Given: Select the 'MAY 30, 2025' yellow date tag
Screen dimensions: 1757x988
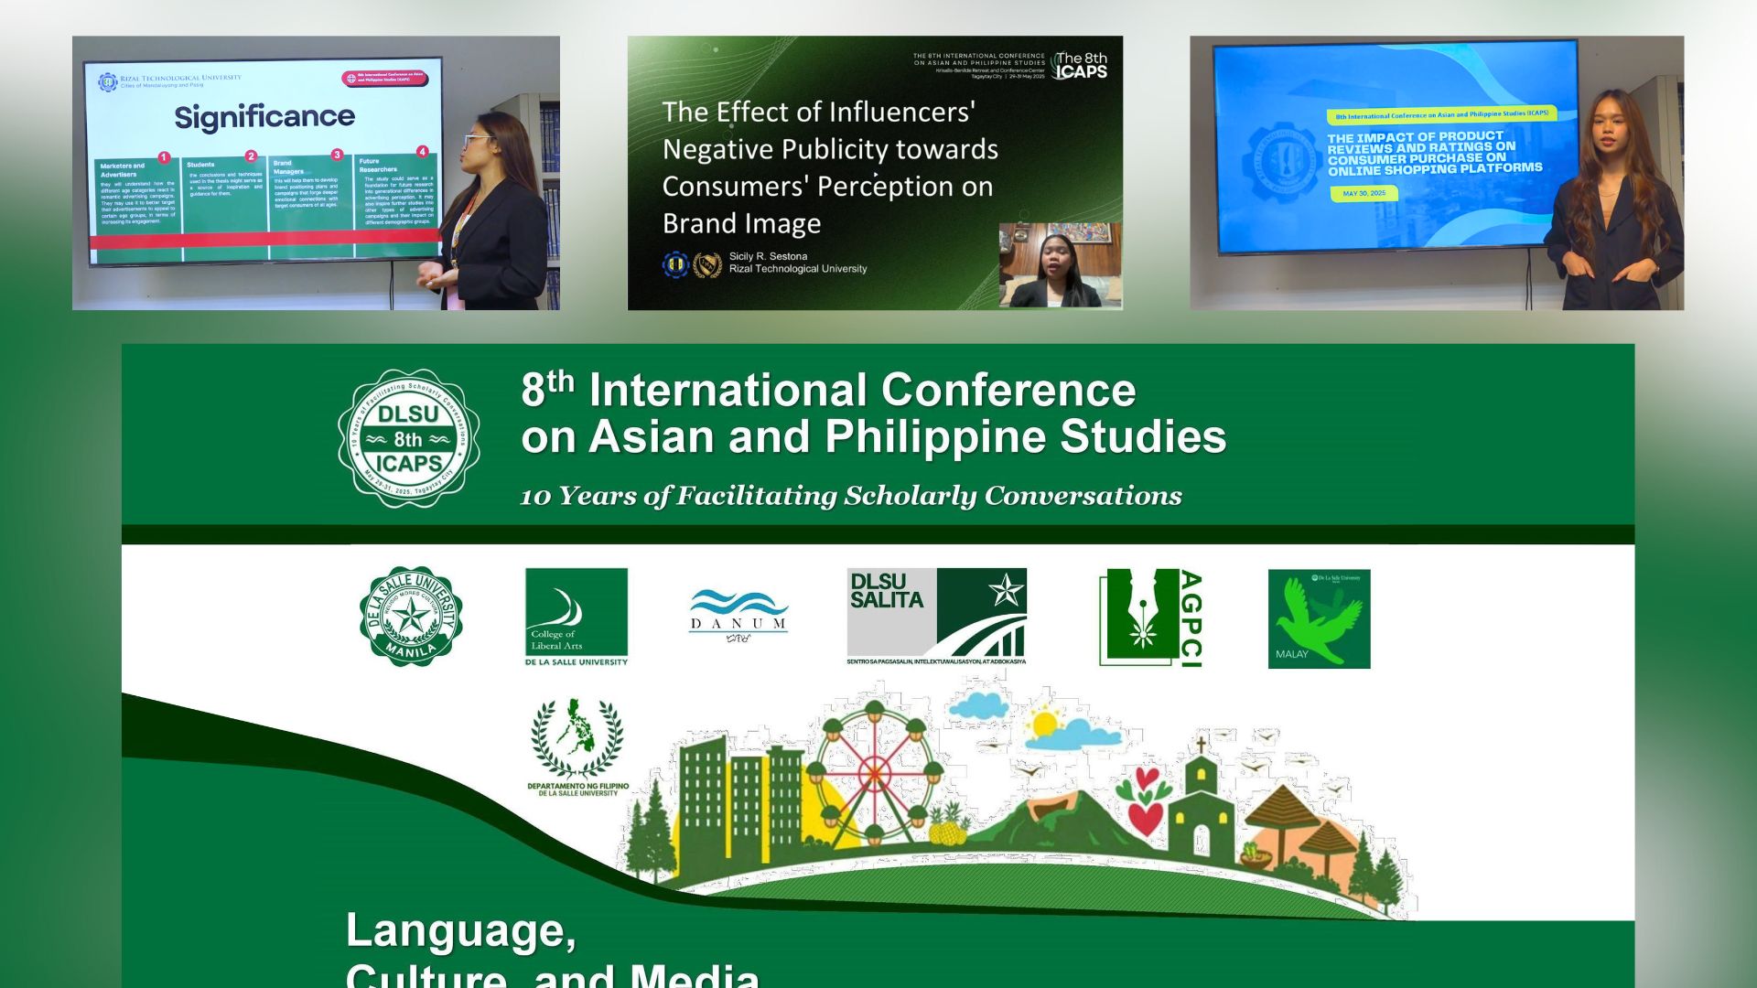Looking at the screenshot, I should (x=1366, y=193).
